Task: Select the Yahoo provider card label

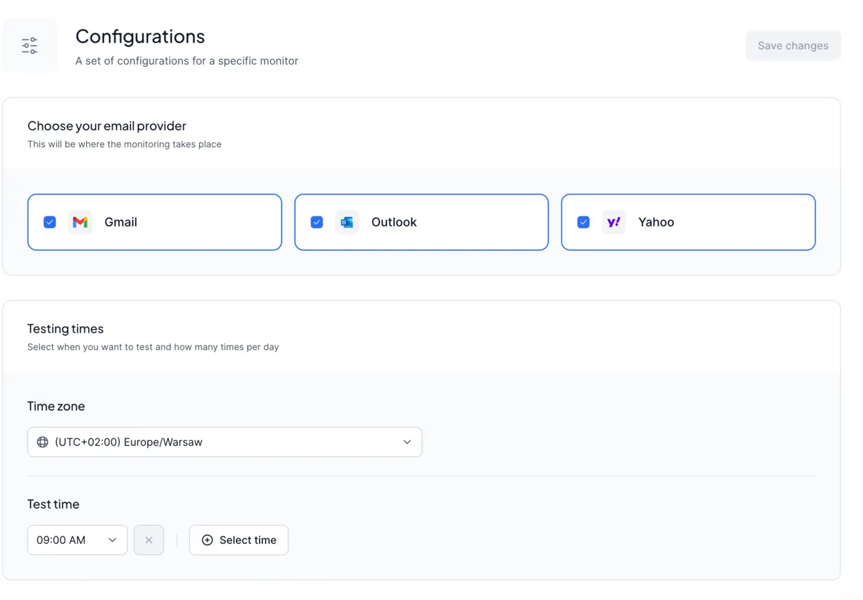Action: pyautogui.click(x=656, y=222)
